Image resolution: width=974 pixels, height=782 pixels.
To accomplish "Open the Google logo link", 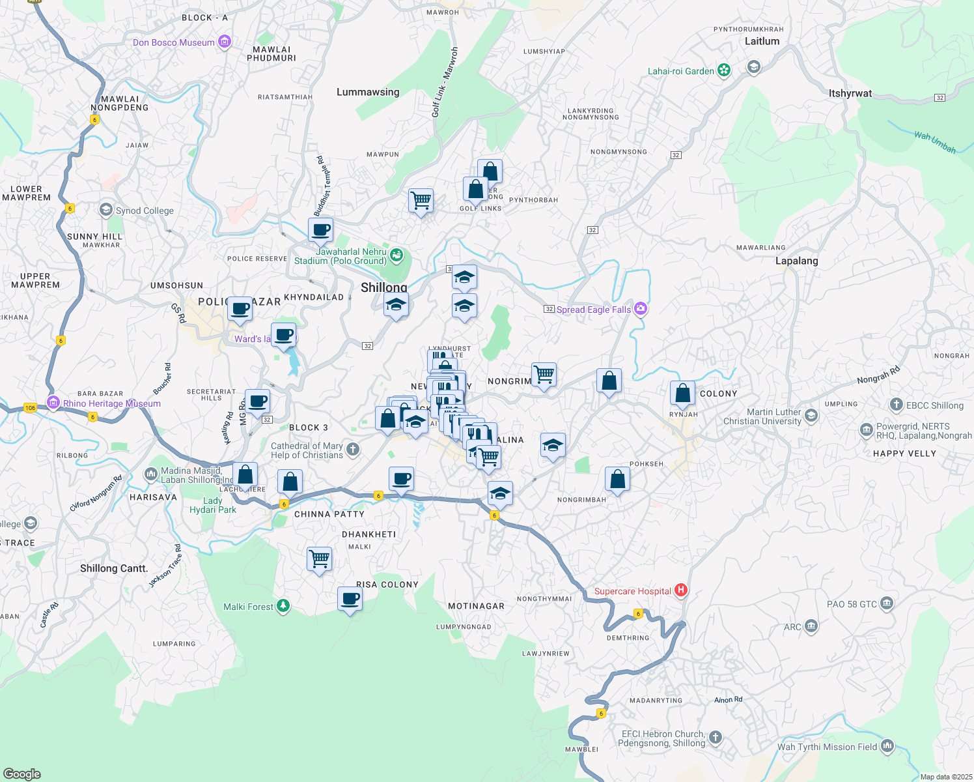I will pyautogui.click(x=22, y=774).
